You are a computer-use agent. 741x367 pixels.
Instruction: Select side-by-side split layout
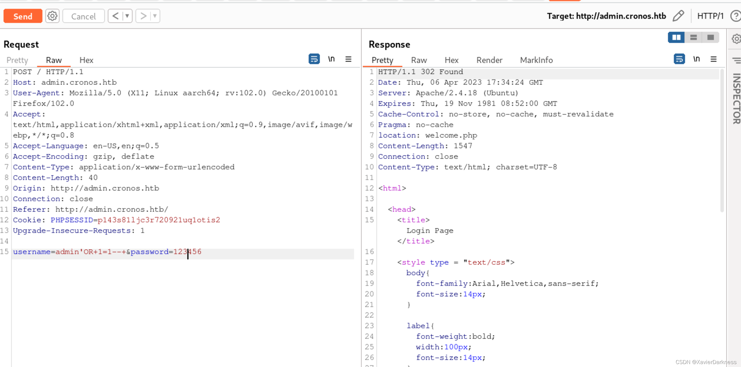[676, 37]
